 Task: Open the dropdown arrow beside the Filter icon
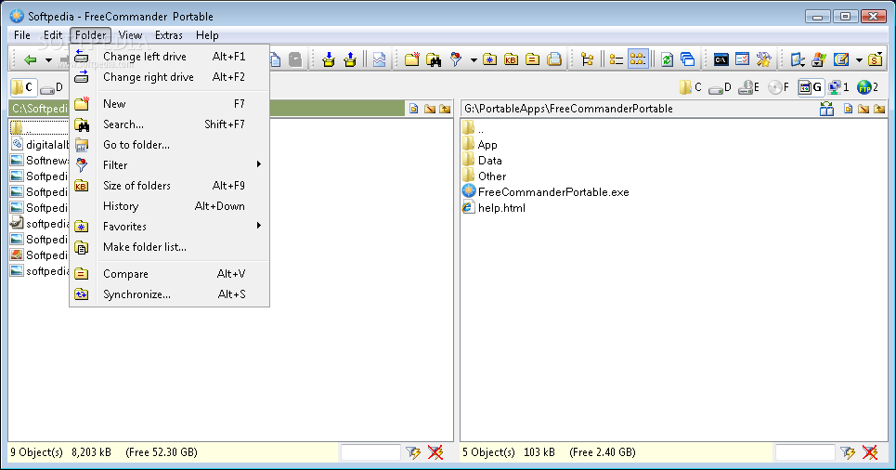(474, 59)
